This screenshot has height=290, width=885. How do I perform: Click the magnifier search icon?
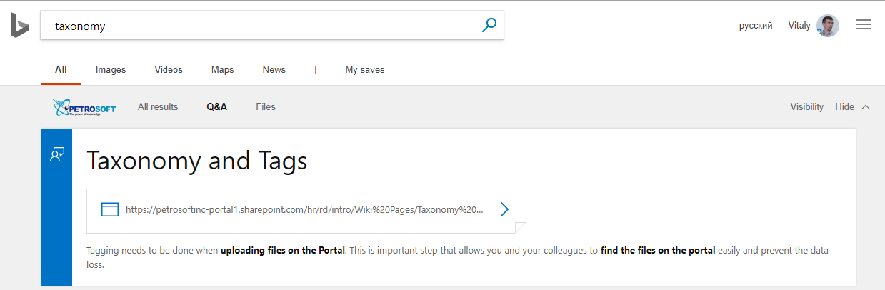point(489,26)
